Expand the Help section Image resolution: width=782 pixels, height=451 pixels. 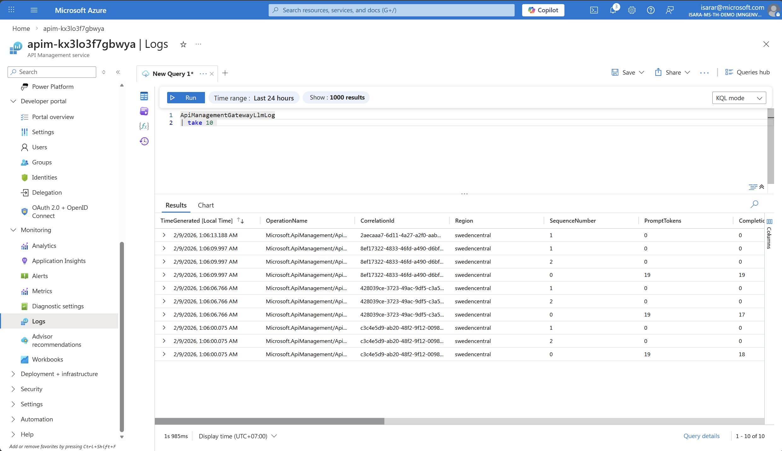pyautogui.click(x=13, y=434)
